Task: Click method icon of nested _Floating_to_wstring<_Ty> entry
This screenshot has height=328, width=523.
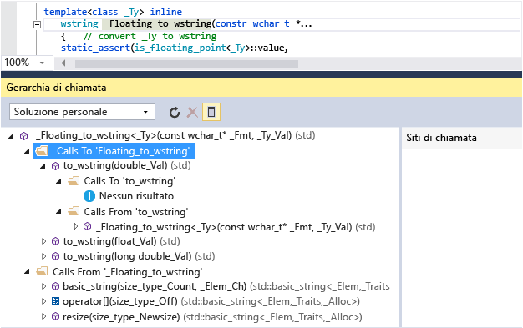Action: [88, 227]
